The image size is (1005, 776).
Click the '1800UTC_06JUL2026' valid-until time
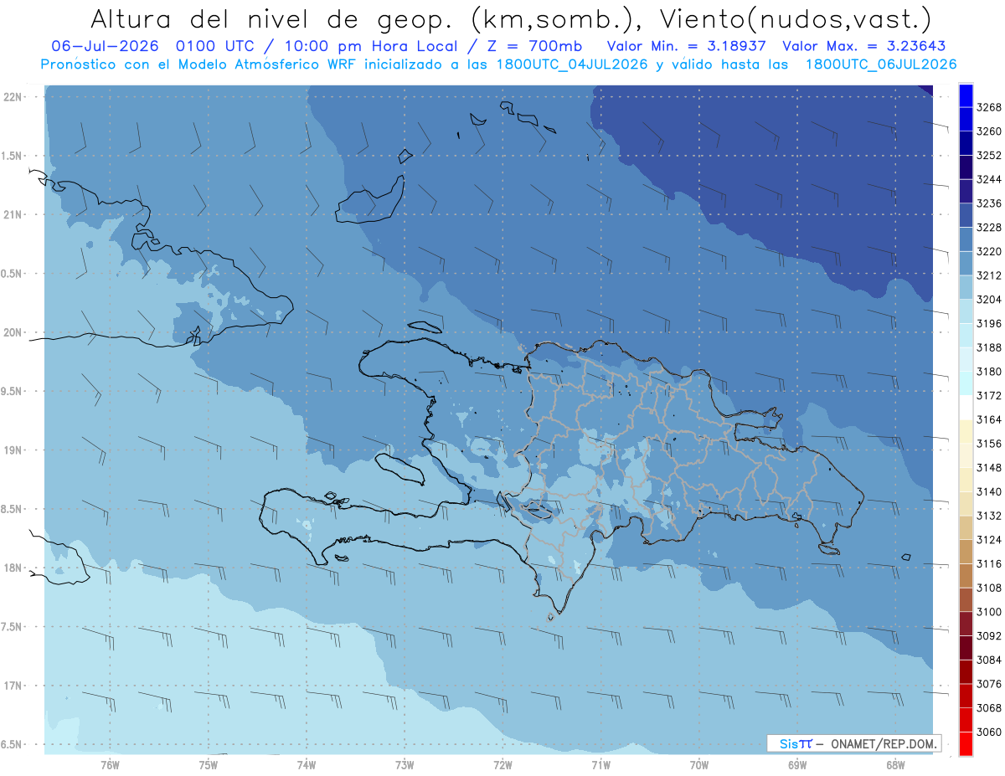(x=881, y=64)
